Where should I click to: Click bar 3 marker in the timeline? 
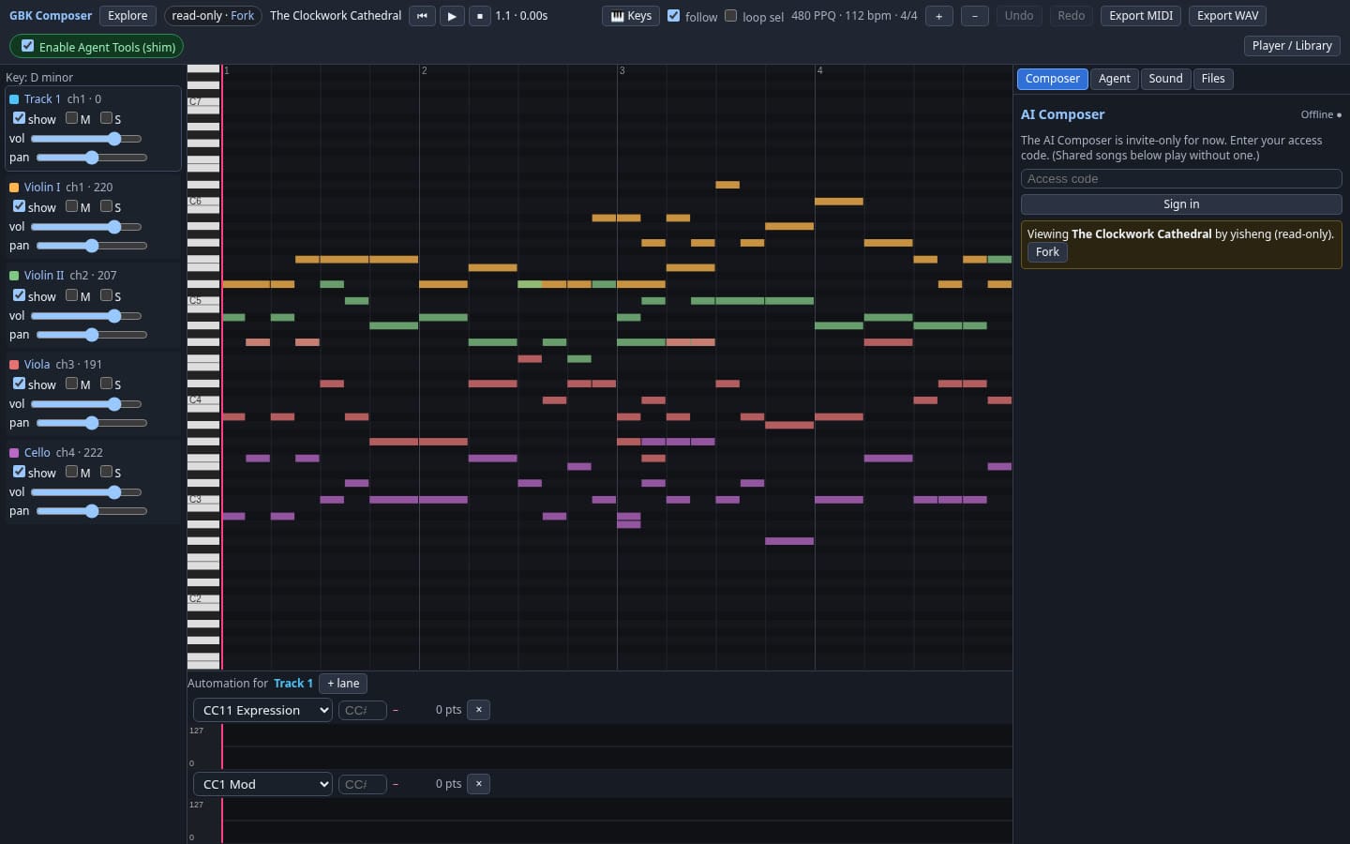622,70
